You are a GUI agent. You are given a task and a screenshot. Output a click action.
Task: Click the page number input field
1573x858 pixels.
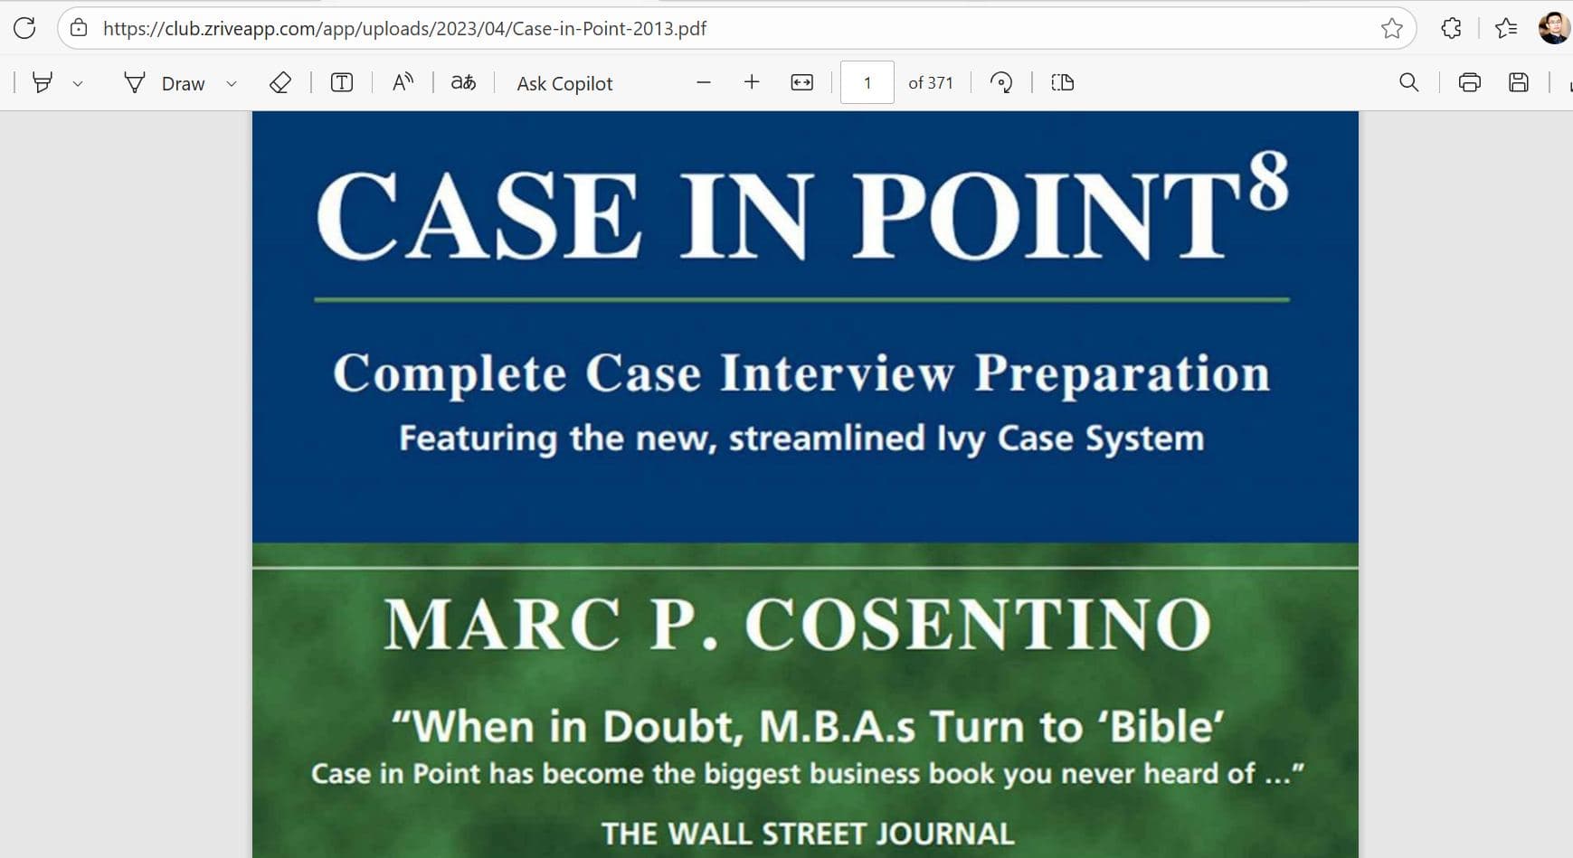pyautogui.click(x=866, y=82)
